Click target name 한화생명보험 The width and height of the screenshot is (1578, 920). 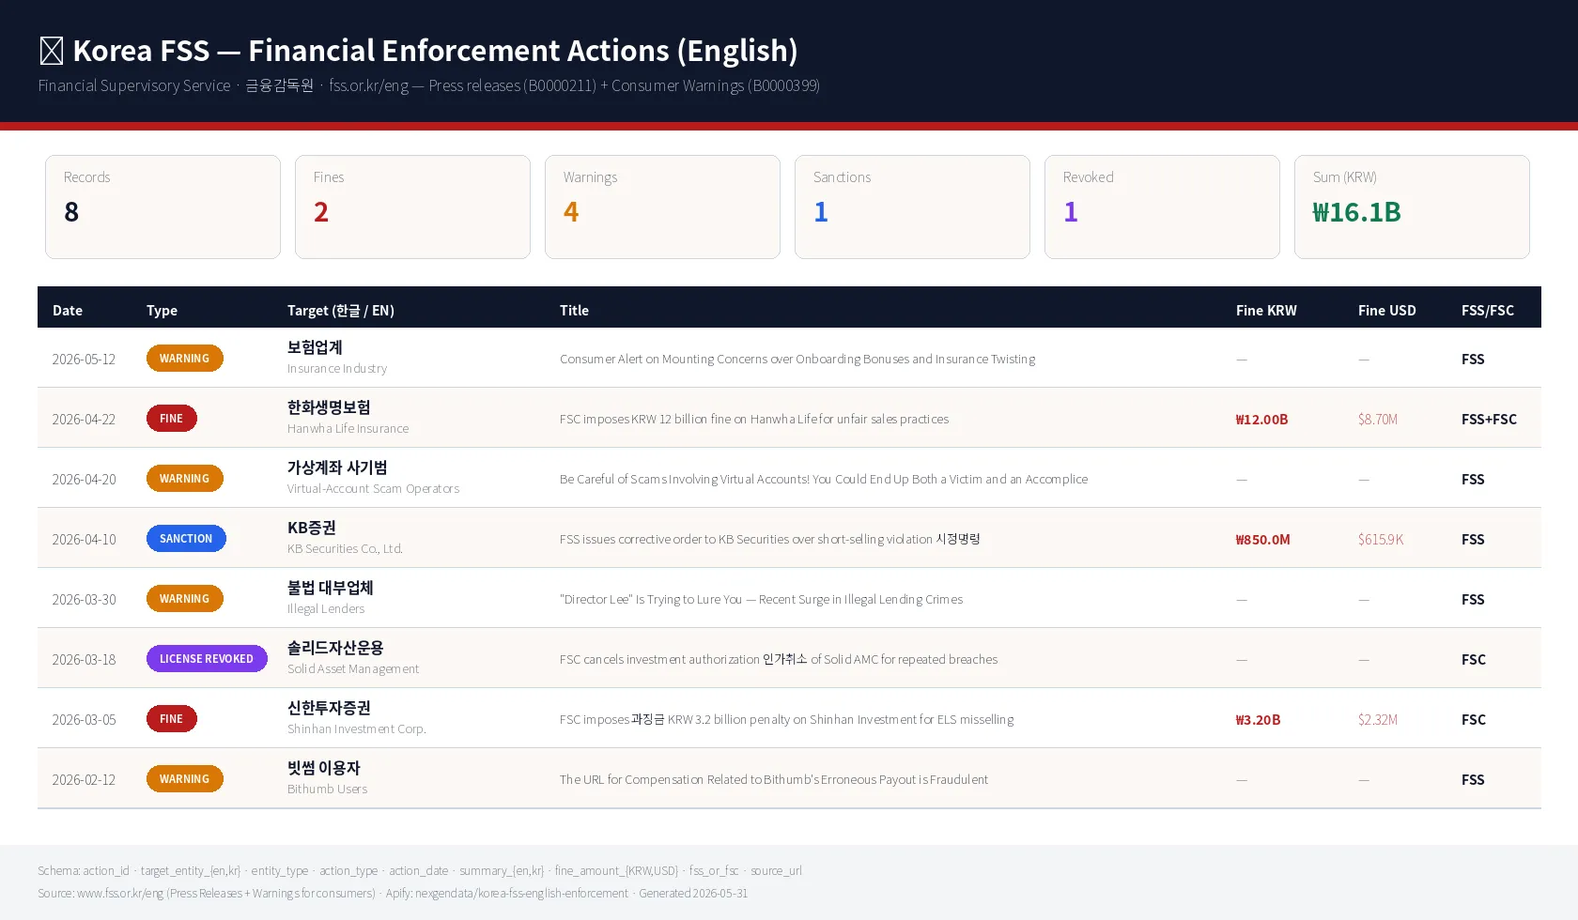[x=329, y=407]
